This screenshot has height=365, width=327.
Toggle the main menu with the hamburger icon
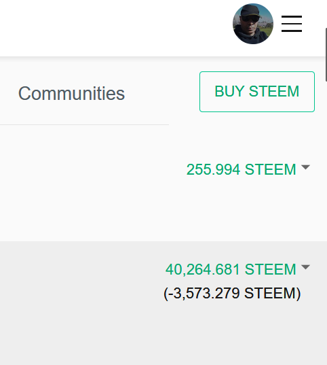tap(292, 24)
